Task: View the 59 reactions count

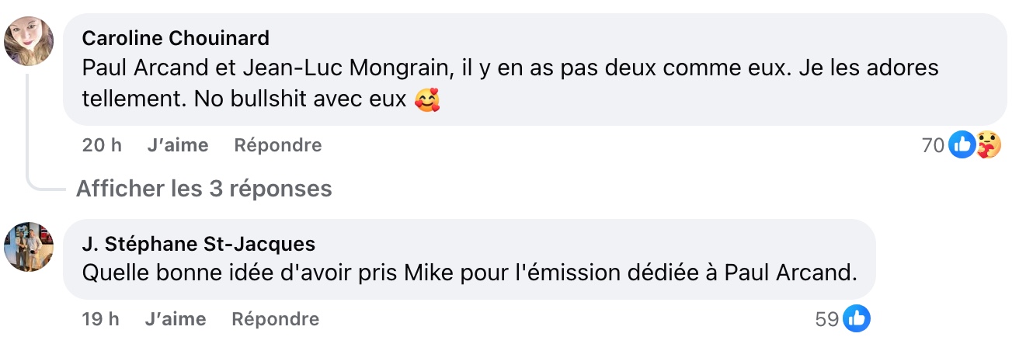Action: [827, 319]
